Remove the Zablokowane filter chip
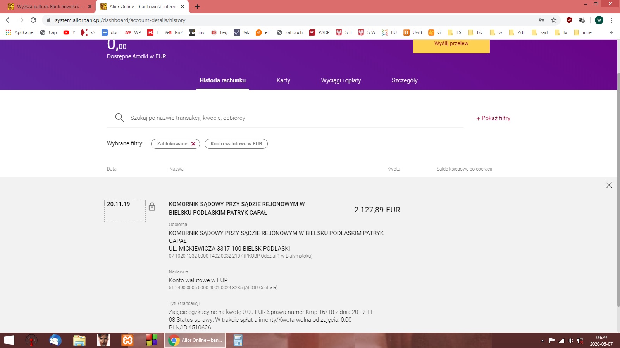This screenshot has height=348, width=620. tap(193, 144)
